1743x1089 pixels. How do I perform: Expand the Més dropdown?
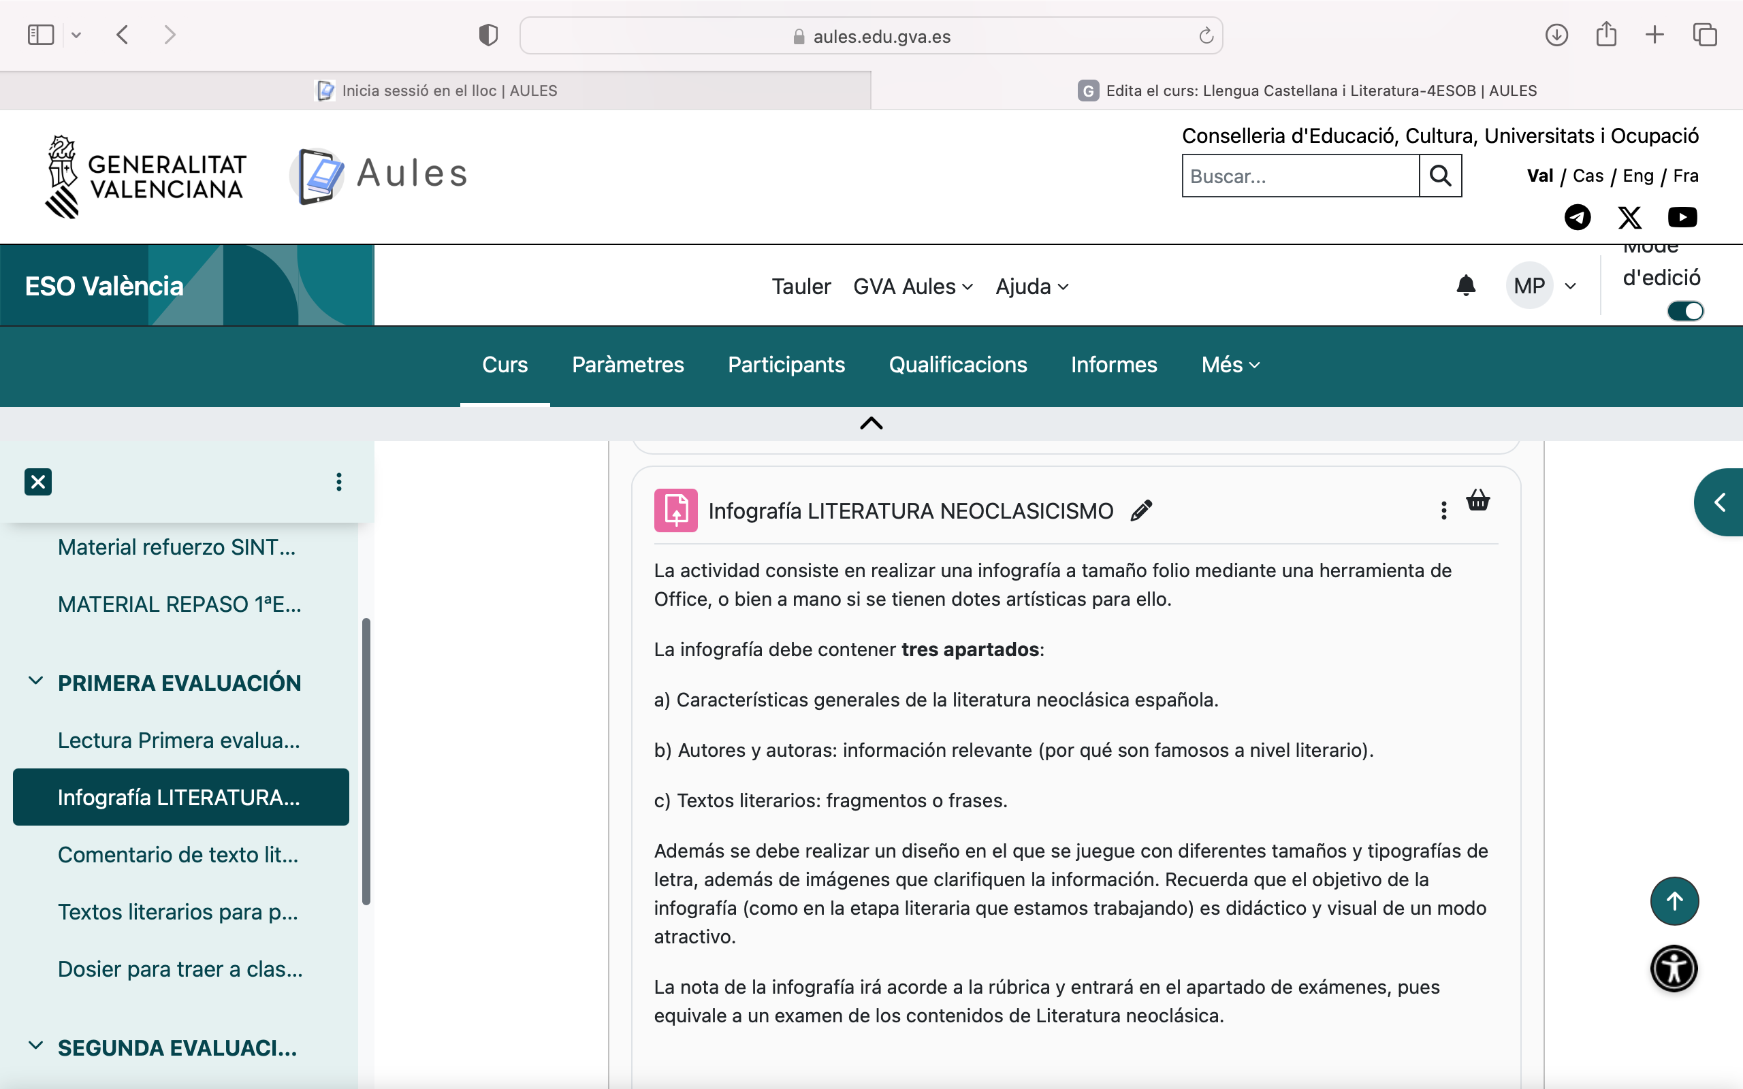(x=1230, y=365)
